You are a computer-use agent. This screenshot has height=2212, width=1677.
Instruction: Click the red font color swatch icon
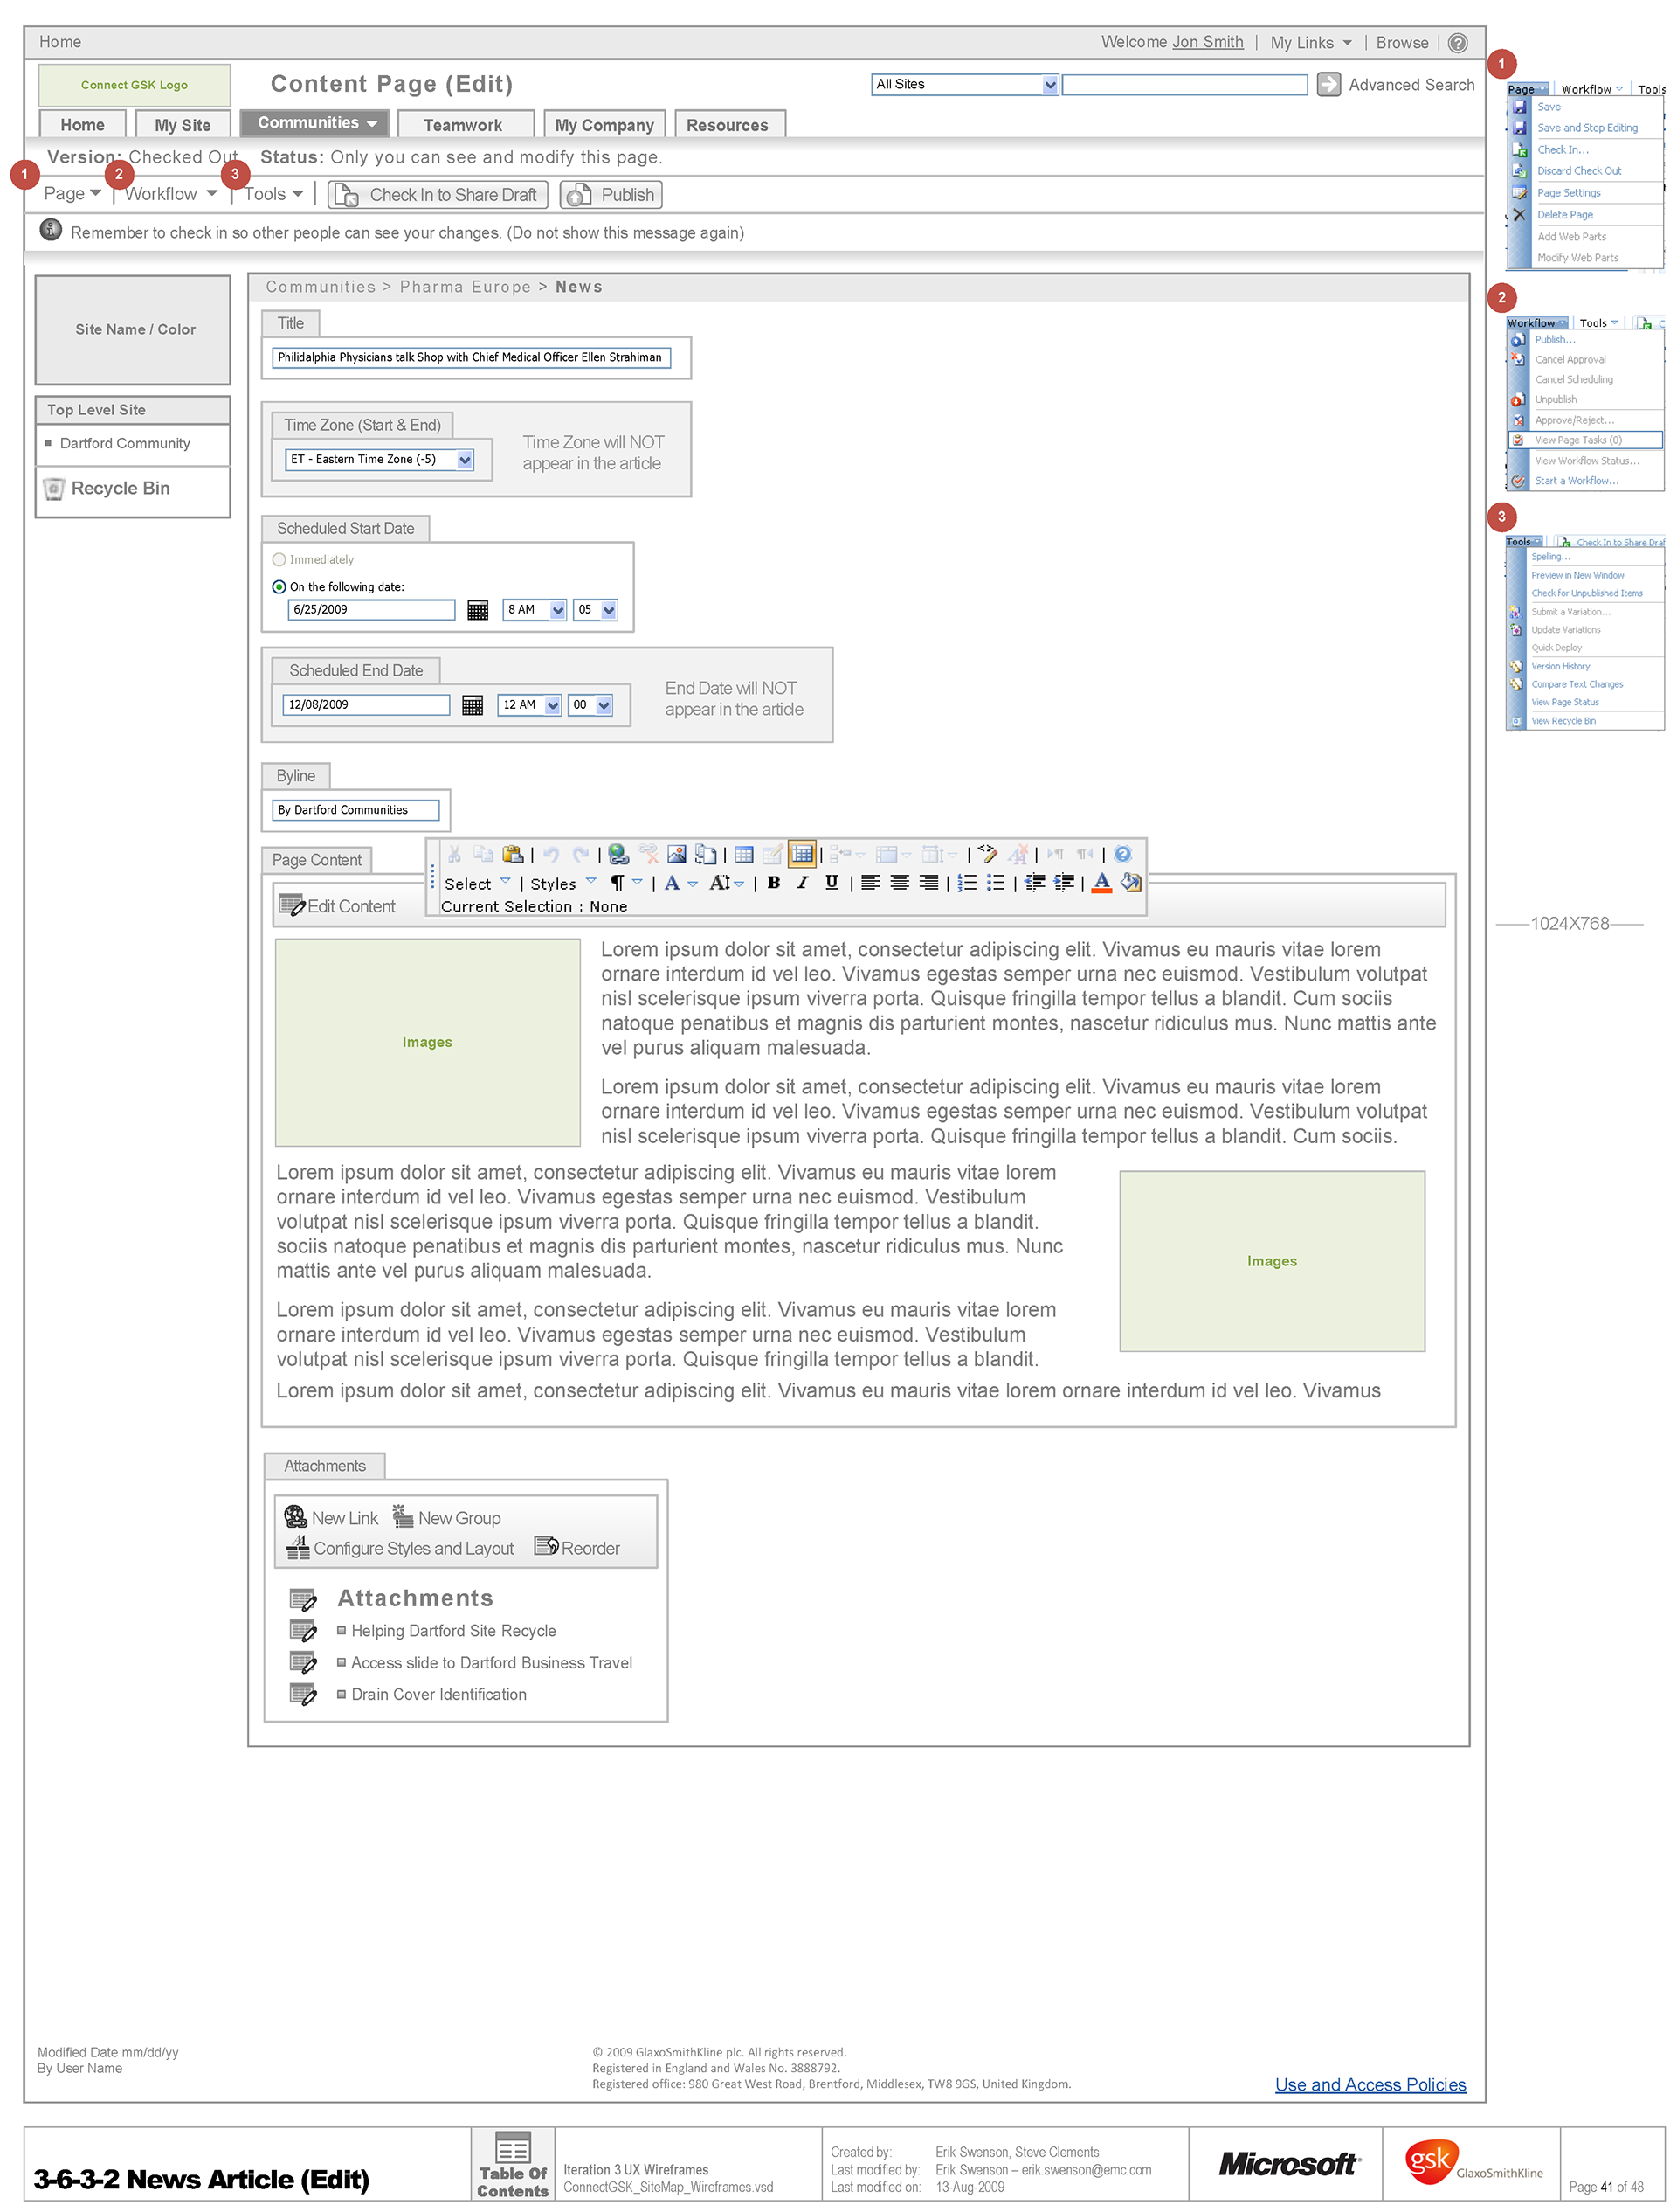1101,882
